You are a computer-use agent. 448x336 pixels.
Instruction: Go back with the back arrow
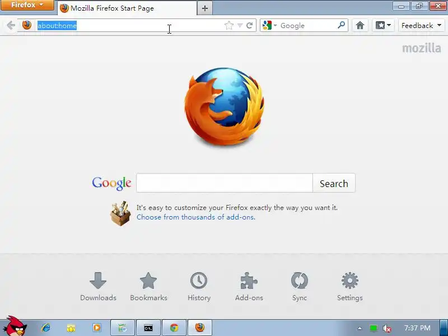(11, 25)
